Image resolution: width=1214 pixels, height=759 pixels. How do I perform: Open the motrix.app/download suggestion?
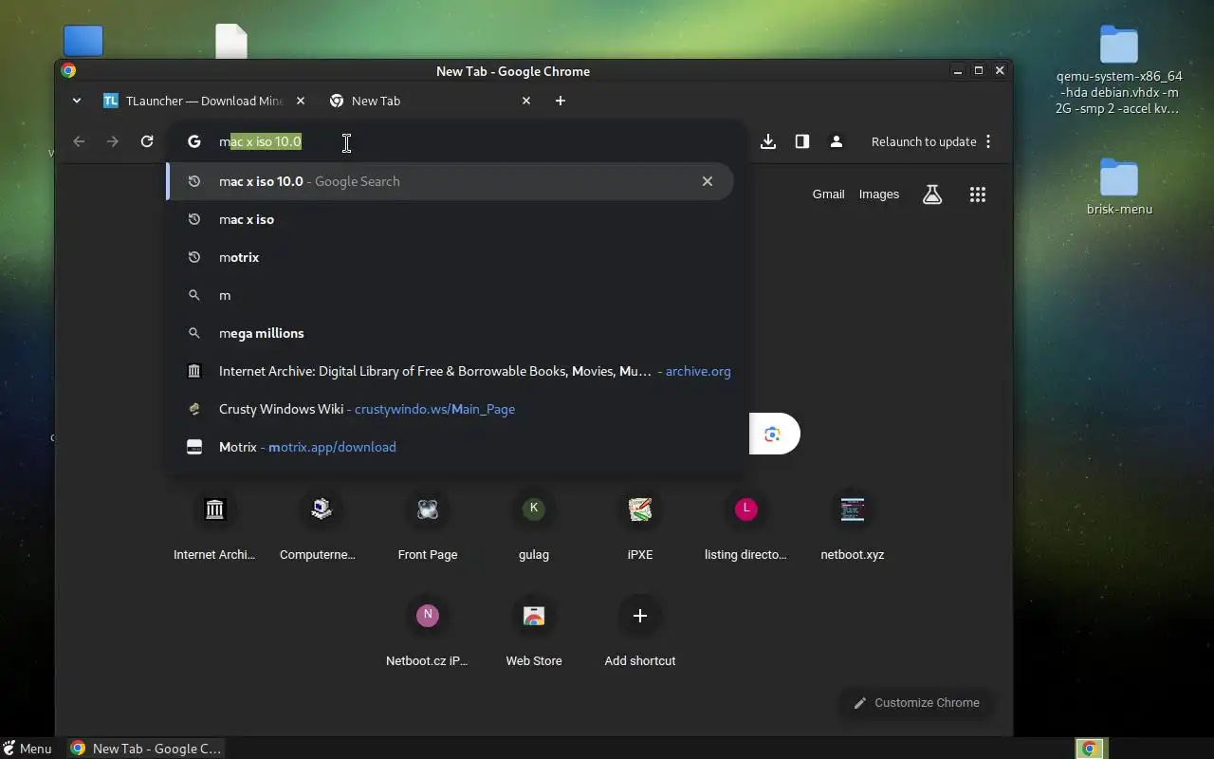[450, 447]
